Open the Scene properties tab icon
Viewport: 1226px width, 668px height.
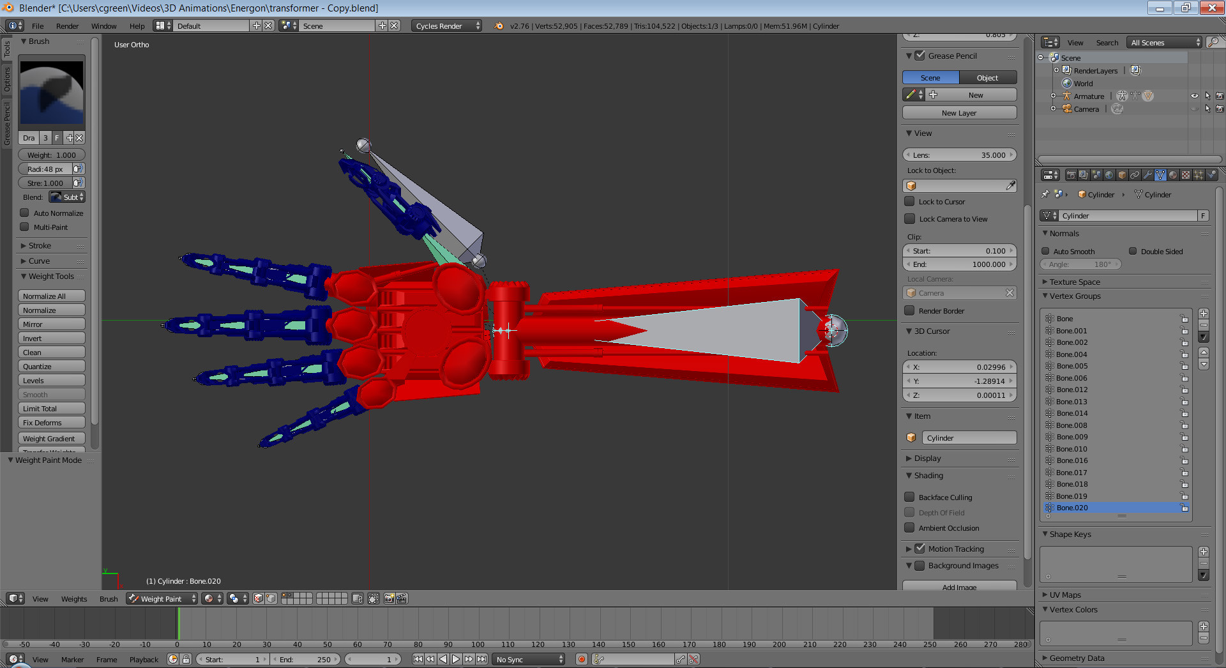pyautogui.click(x=1096, y=175)
